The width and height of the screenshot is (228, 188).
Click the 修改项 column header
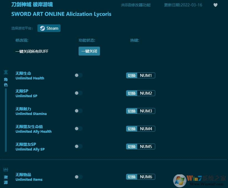(22, 40)
